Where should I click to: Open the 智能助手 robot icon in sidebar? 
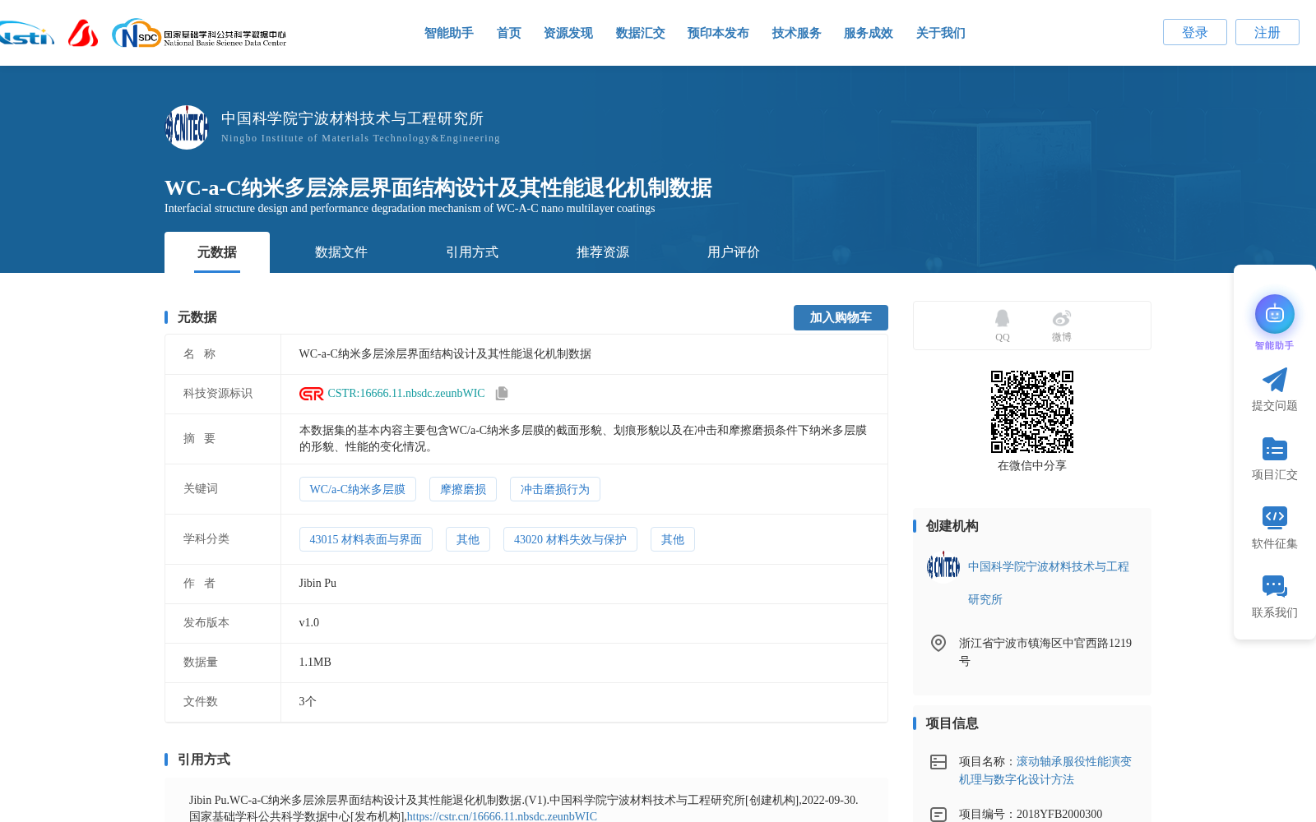point(1274,314)
